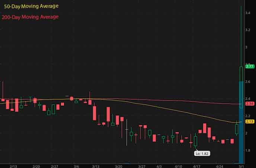Click the 3.2 price axis label

coord(248,30)
